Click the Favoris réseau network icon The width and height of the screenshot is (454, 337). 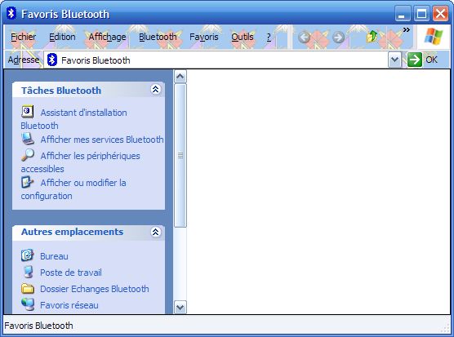tap(28, 304)
